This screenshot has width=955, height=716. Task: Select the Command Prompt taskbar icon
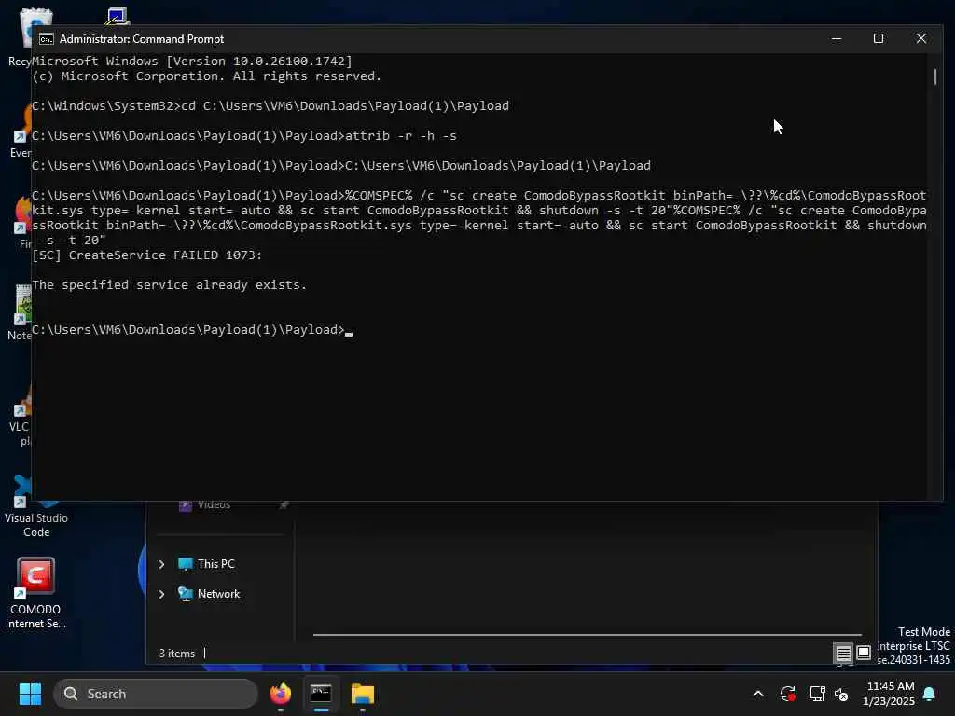(x=321, y=694)
